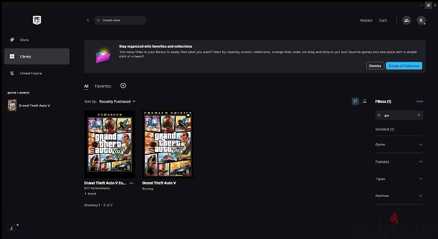Open Grand Theft Auto V Enhanced cover

tap(109, 144)
